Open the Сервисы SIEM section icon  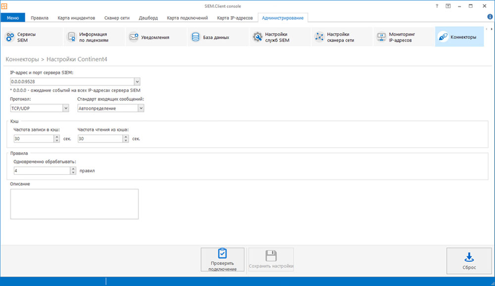10,37
